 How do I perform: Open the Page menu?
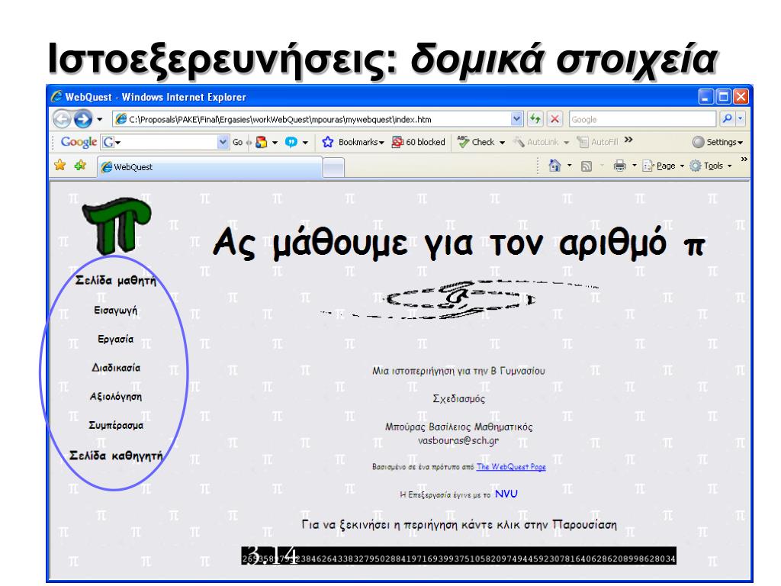[x=663, y=166]
